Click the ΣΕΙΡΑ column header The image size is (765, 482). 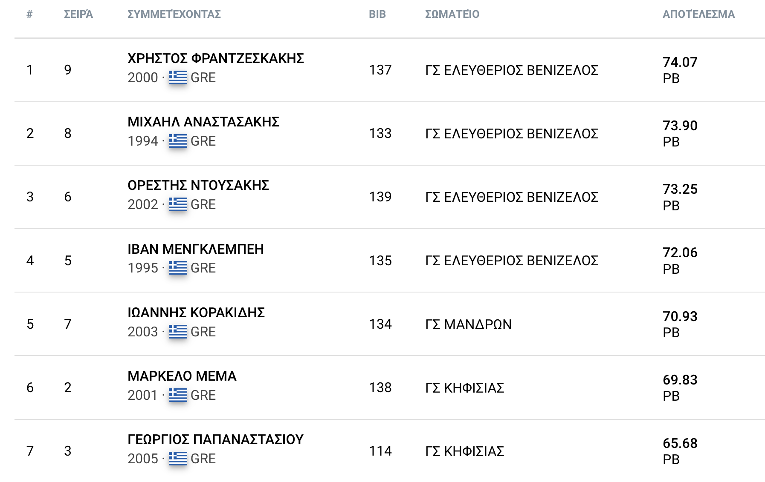(78, 14)
